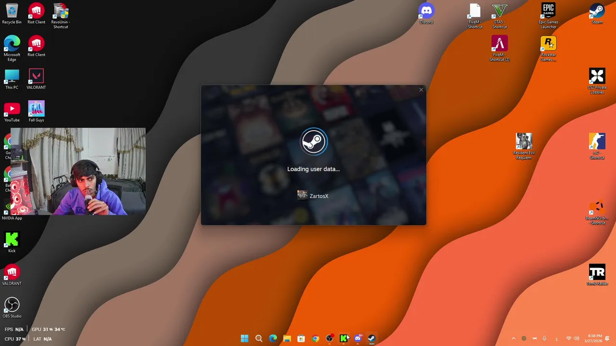Select the cs2 - Shortcut desktop icon
Screen dimensions: 616x346
pos(597,147)
